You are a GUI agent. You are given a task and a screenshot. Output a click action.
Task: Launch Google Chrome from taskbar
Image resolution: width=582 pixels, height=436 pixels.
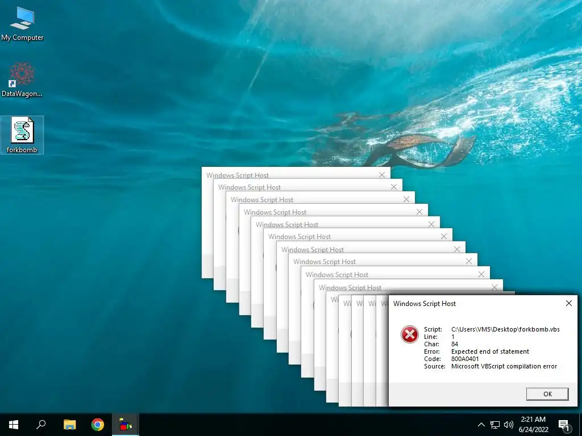coord(98,425)
